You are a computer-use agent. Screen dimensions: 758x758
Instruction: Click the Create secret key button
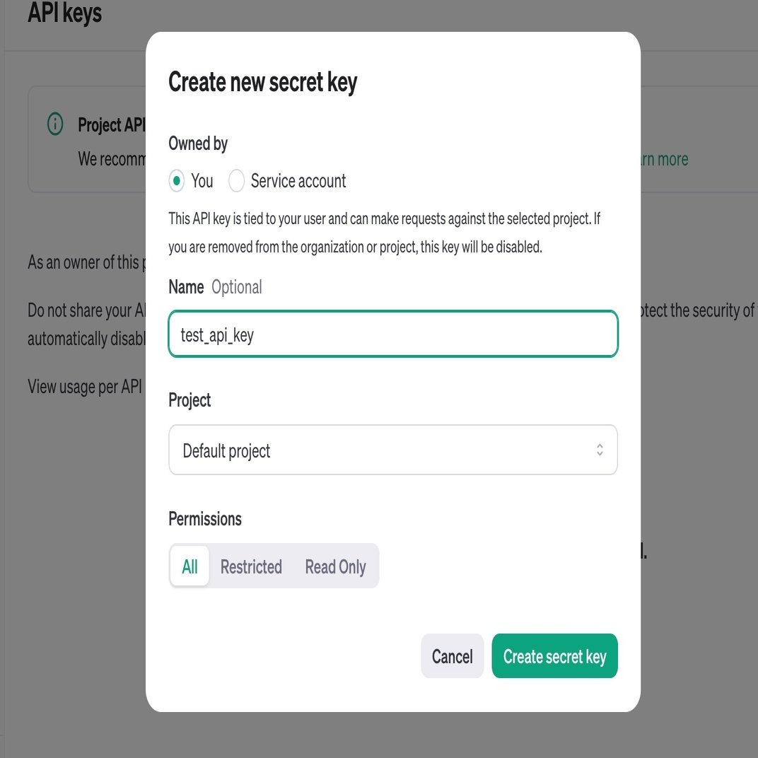(x=554, y=656)
